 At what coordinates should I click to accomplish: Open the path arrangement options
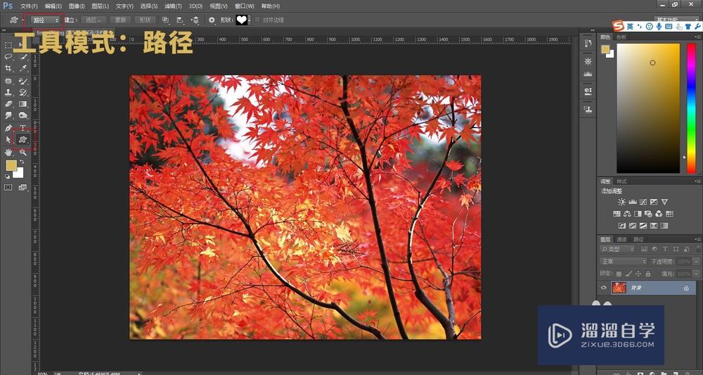195,20
